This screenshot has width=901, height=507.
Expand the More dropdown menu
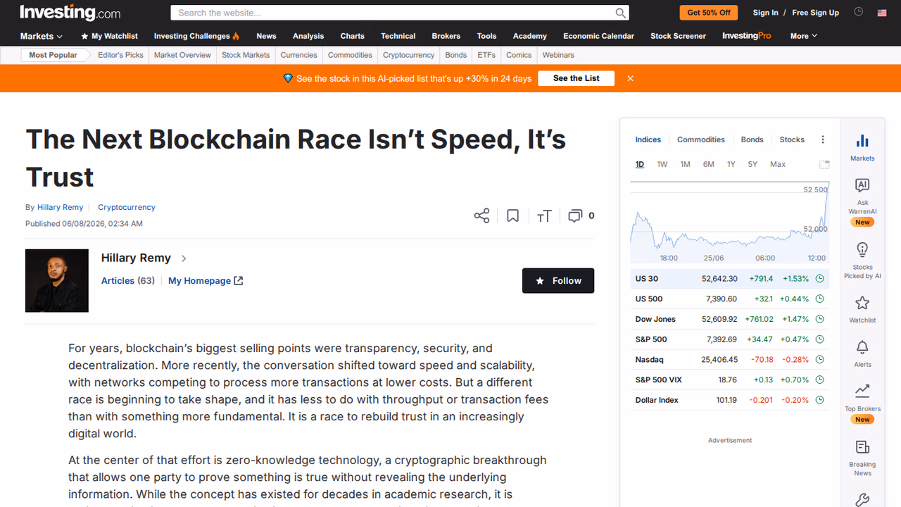804,36
